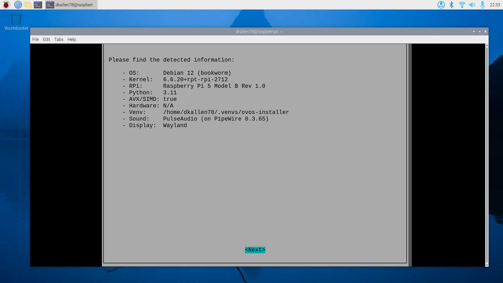Launch the web browser globe icon
Image resolution: width=503 pixels, height=283 pixels.
tap(18, 5)
